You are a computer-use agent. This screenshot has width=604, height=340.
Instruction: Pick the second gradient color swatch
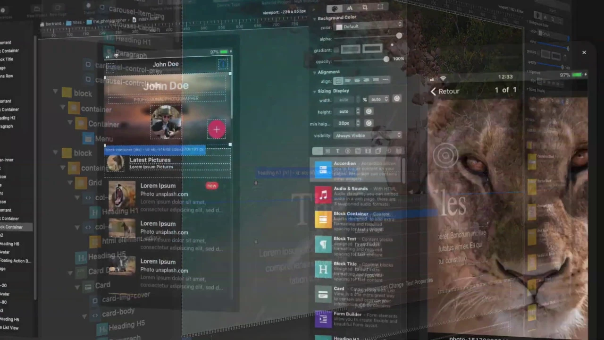[x=372, y=49]
